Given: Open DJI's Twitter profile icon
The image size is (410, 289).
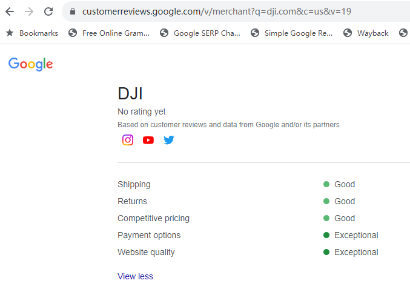Looking at the screenshot, I should tap(169, 140).
